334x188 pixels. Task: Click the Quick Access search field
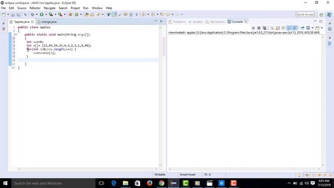305,15
